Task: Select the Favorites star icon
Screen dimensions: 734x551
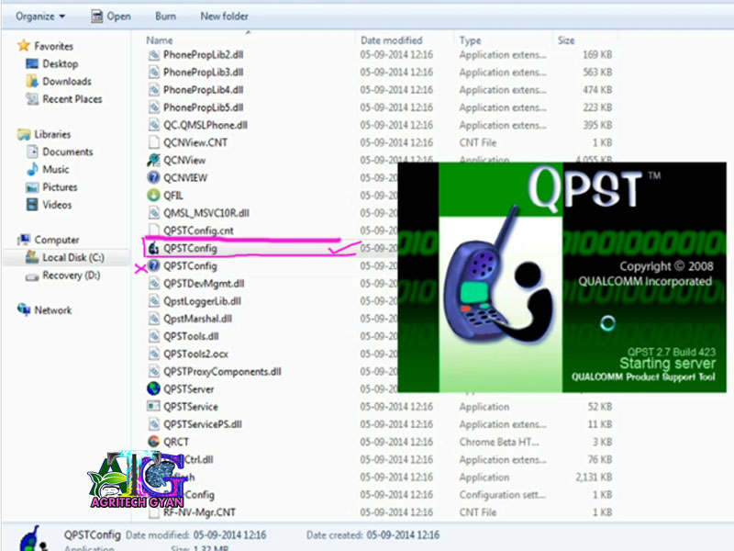Action: point(24,46)
